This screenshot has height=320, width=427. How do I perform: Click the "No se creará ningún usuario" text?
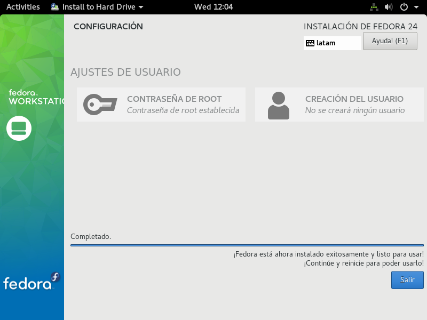coord(355,110)
